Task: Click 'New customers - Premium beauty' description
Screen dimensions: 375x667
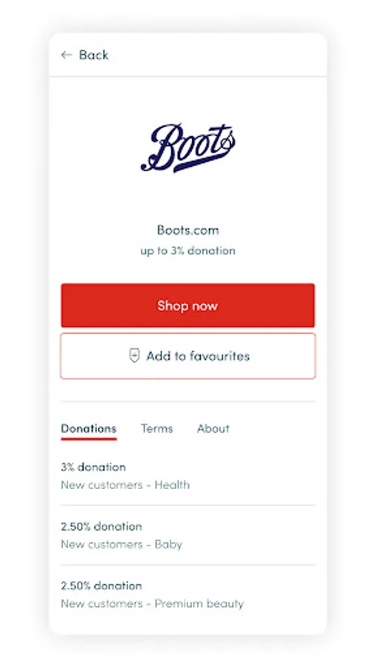Action: point(152,603)
